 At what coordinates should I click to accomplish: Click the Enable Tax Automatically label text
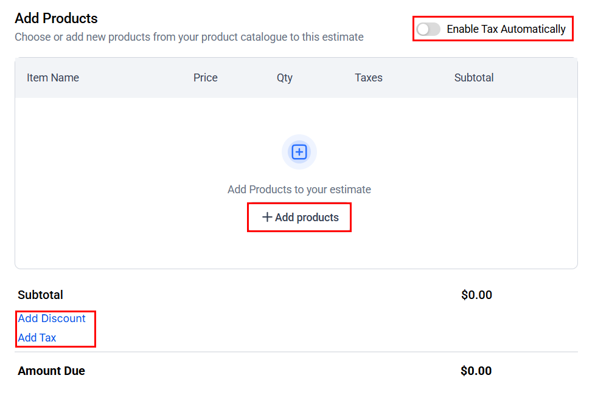[506, 29]
